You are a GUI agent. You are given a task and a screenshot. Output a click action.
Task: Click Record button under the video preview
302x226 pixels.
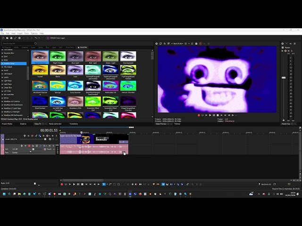(x=199, y=115)
